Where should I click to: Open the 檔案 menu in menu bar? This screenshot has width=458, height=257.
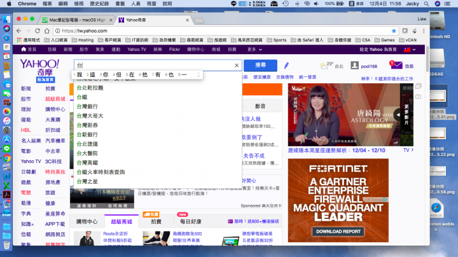pos(47,4)
